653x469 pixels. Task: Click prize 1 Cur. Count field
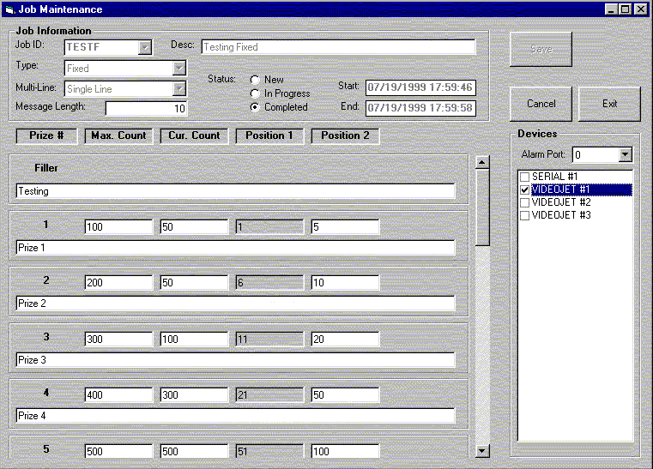(194, 227)
